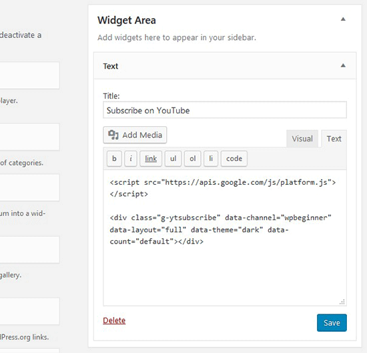Open the Add Media button
Viewport: 367px width, 353px height.
coord(135,135)
